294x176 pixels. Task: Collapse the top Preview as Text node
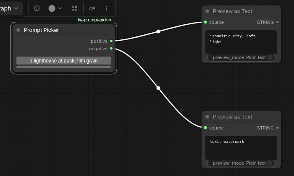[x=207, y=11]
